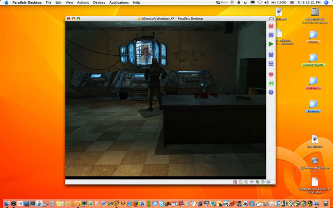The height and width of the screenshot is (208, 333).
Task: Click the floppy disk status icon
Action: click(x=235, y=182)
